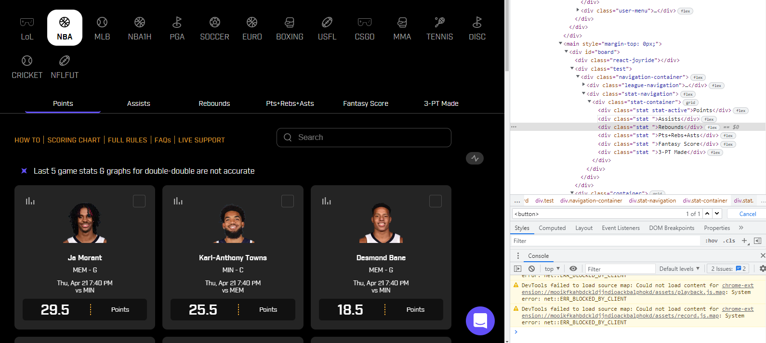Tick the Desmond Bane card checkbox
The height and width of the screenshot is (343, 766).
(436, 201)
